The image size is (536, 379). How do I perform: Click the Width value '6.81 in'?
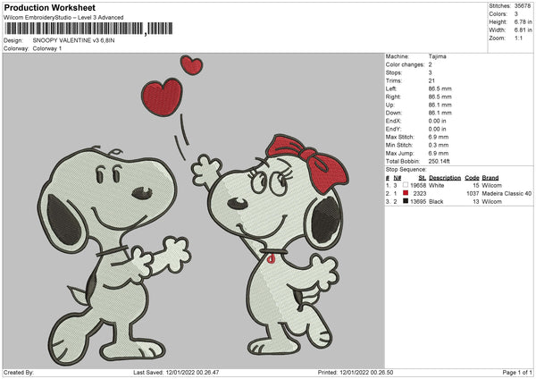coord(523,30)
